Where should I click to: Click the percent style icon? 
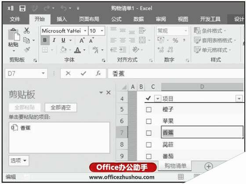point(175,40)
